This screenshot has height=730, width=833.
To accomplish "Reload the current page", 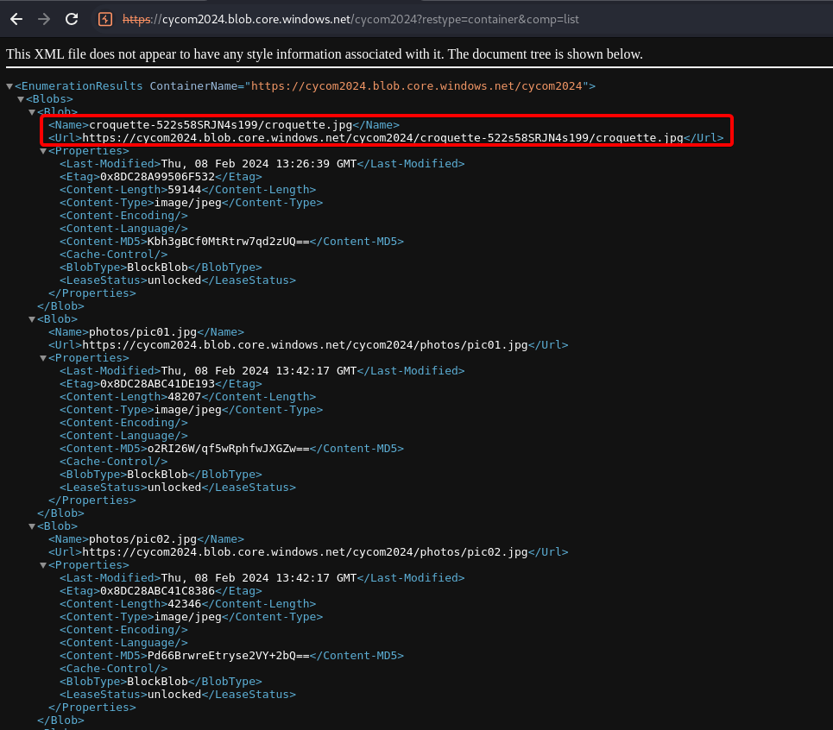I will (x=72, y=18).
